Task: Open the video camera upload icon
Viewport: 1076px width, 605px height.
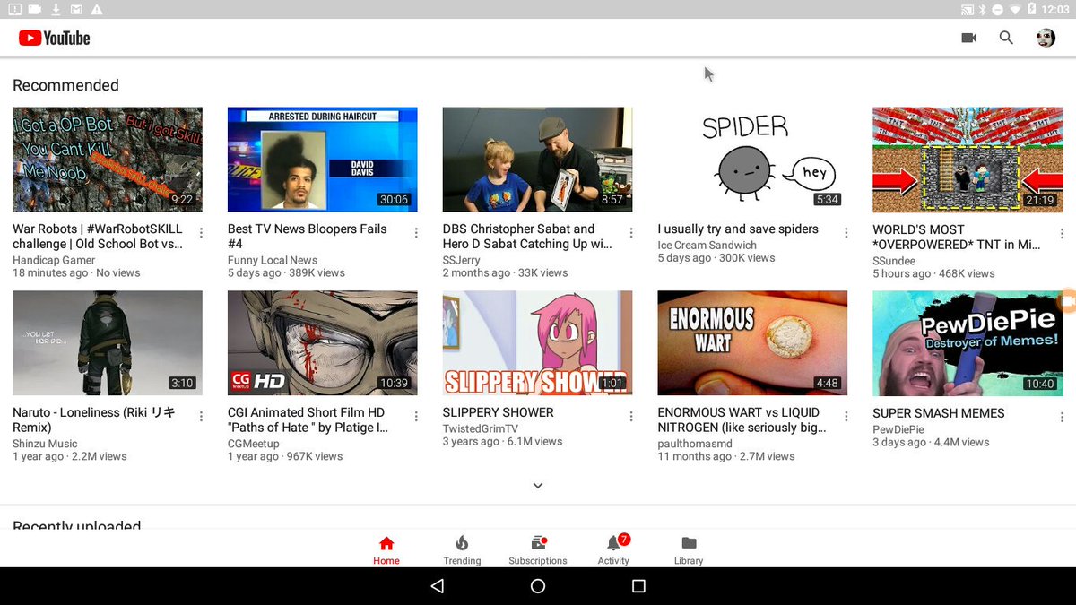Action: tap(968, 38)
